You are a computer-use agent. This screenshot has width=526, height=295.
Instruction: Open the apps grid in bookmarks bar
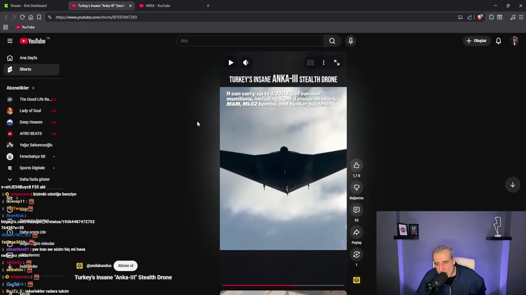click(x=5, y=27)
